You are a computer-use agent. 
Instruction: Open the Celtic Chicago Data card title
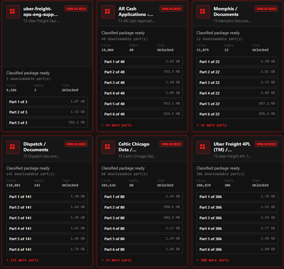tap(134, 147)
